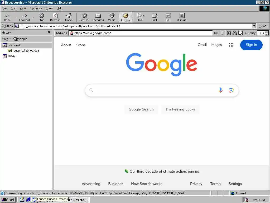
Task: Open the View menu
Action: pos(23,8)
